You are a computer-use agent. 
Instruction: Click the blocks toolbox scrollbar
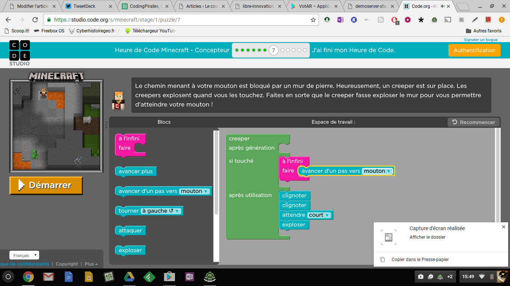click(x=216, y=172)
